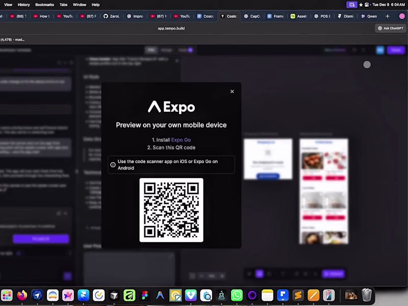Switch to the 'Qwen' tab
The height and width of the screenshot is (306, 408).
point(369,16)
